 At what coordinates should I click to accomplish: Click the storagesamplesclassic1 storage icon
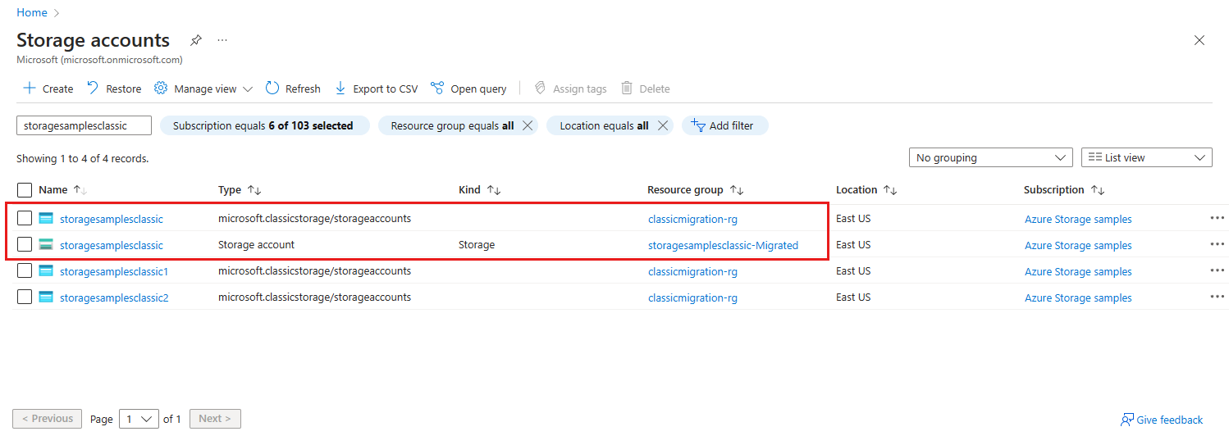pyautogui.click(x=46, y=270)
